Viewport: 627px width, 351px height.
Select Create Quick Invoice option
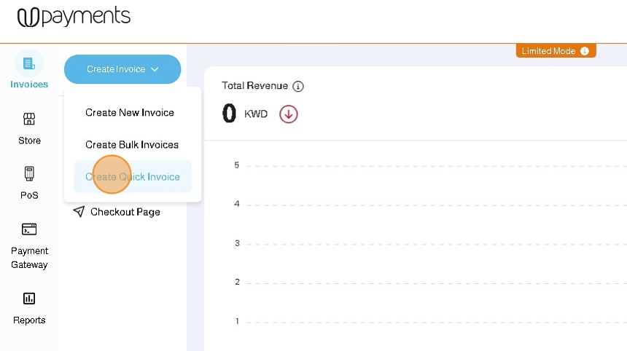click(133, 177)
